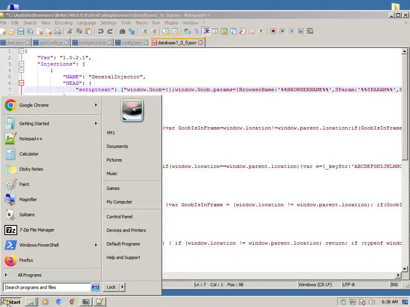Toggle the Indent Guide toolbar button
Image resolution: width=410 pixels, height=307 pixels.
206,31
